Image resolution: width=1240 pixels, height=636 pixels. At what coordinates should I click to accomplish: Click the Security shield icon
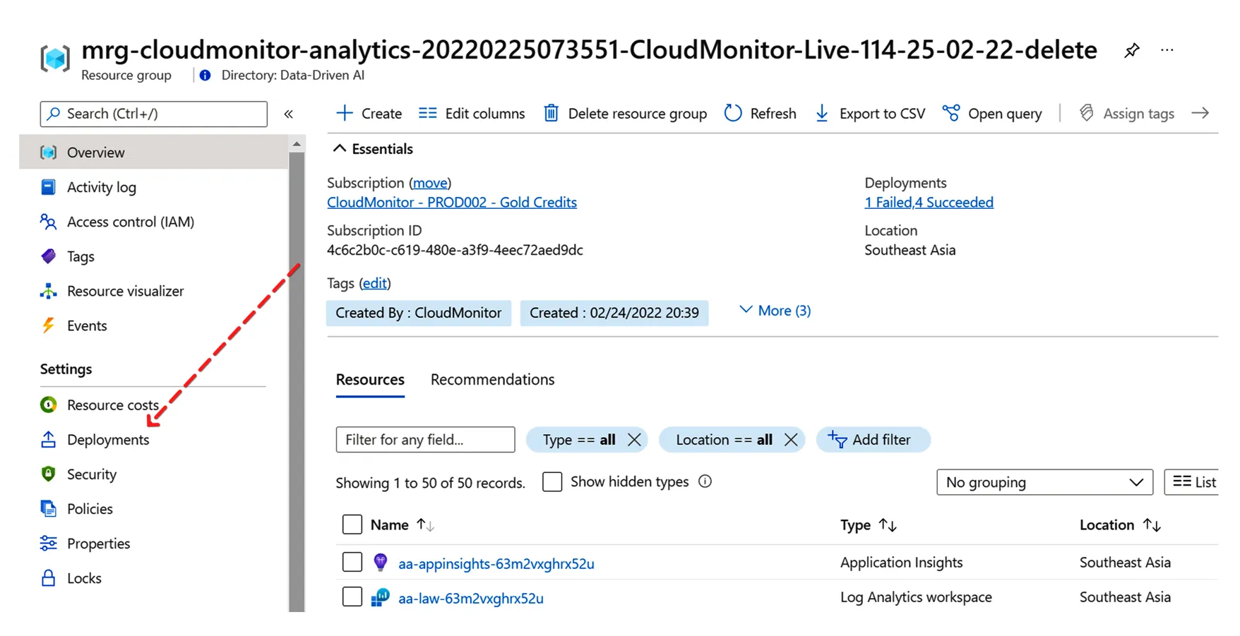(48, 474)
